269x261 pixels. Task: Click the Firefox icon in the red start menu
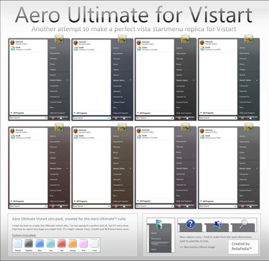click(13, 131)
